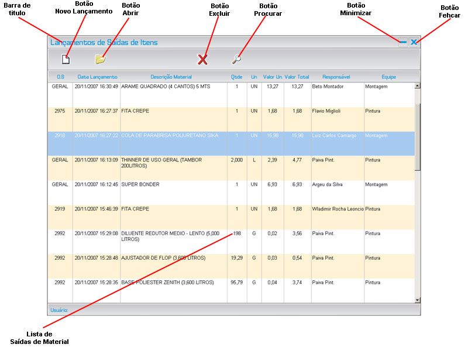
Task: Click the Qtde column header
Action: pyautogui.click(x=236, y=77)
